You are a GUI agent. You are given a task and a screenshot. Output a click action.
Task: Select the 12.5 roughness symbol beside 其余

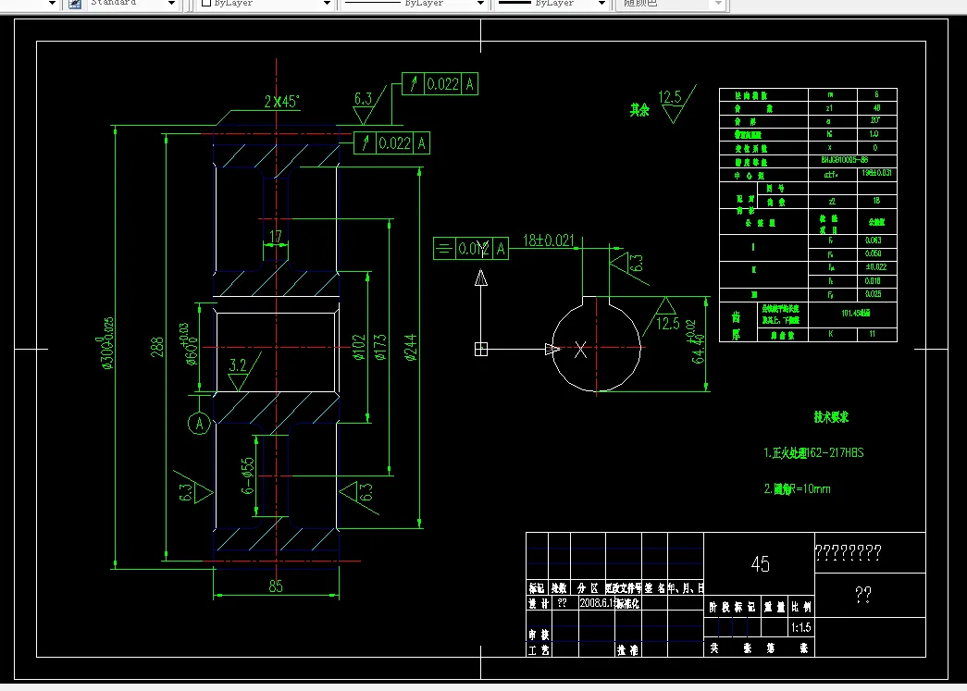pos(676,105)
